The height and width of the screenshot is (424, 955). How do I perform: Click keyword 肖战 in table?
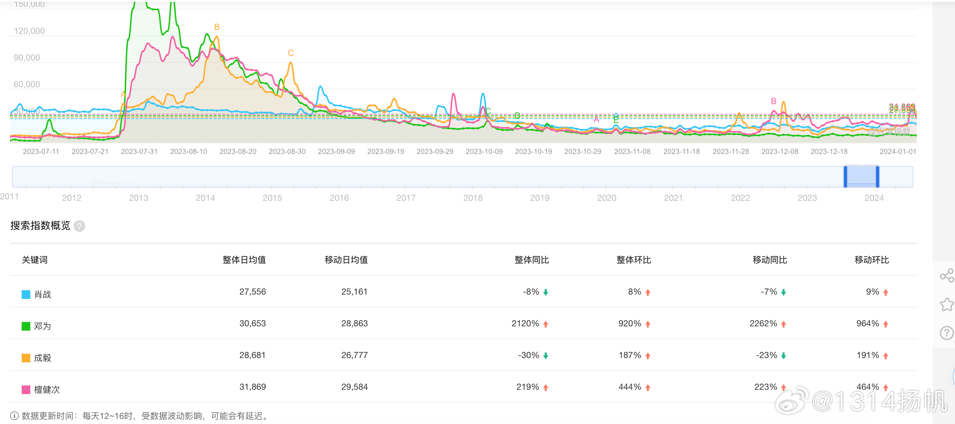[x=43, y=295]
